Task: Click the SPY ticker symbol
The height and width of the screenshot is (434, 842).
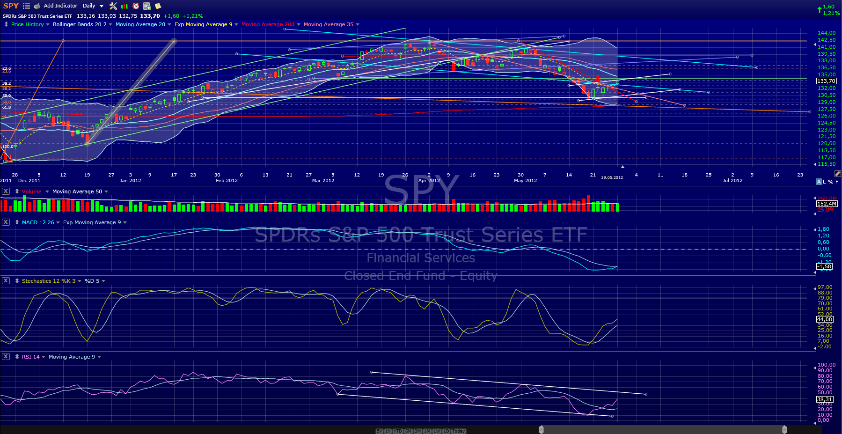Action: (11, 6)
